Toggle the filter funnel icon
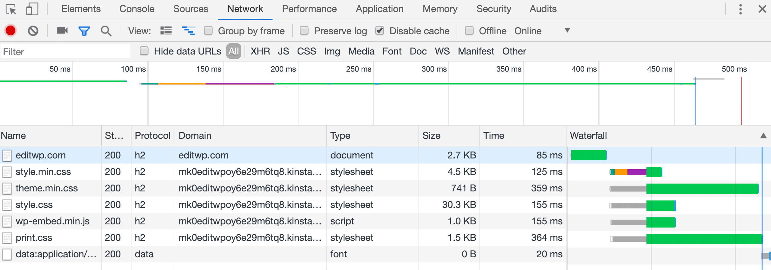The height and width of the screenshot is (270, 771). pos(84,31)
